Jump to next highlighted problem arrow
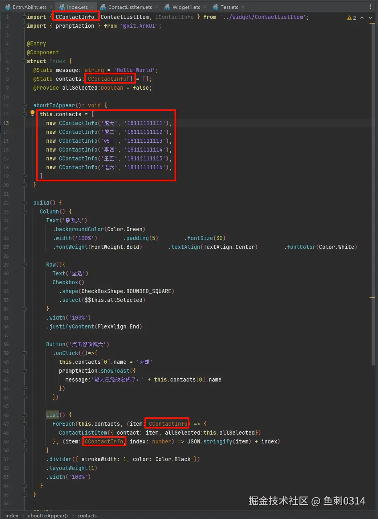The height and width of the screenshot is (519, 378). click(370, 18)
